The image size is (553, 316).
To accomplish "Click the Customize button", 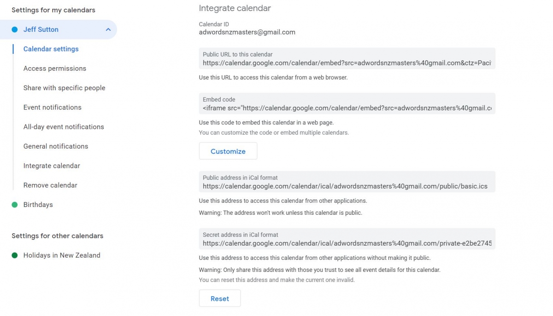I will click(228, 151).
